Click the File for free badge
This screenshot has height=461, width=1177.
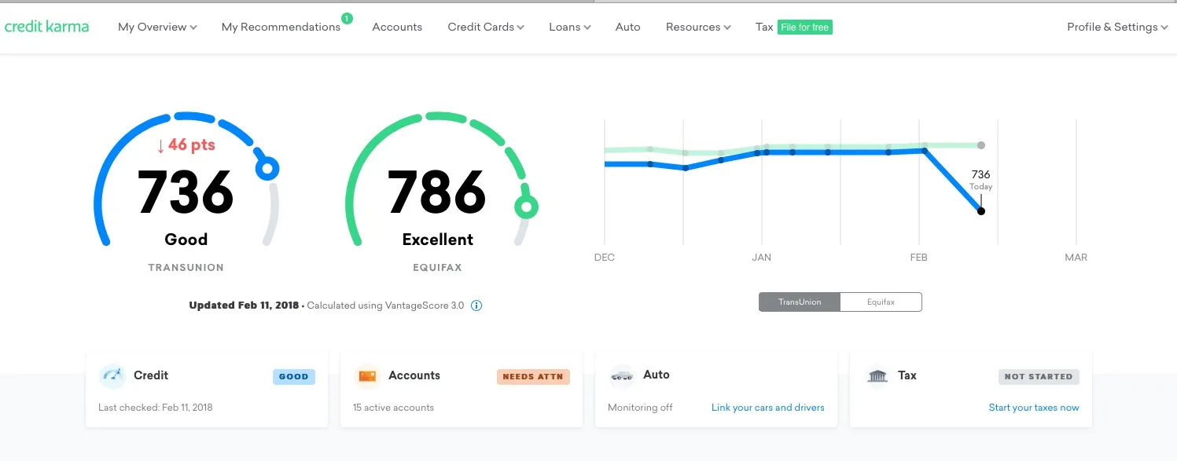804,27
